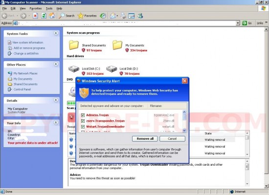Collapse the Other Places panel
The width and height of the screenshot is (269, 195).
(x=56, y=64)
